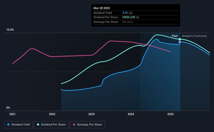Click the pink Earnings Per Share legend dot
The image size is (214, 132).
point(74,124)
